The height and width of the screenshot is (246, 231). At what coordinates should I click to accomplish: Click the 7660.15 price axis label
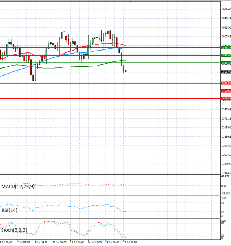click(x=226, y=19)
